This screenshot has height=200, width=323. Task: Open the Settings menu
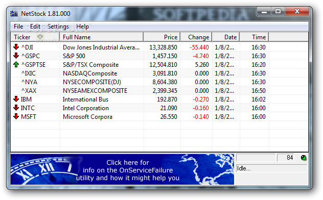tap(58, 27)
